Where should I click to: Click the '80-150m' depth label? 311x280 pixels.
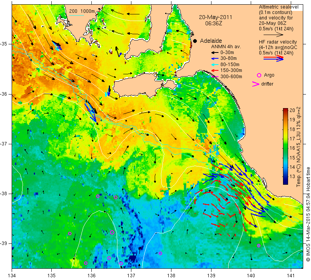click(x=230, y=65)
